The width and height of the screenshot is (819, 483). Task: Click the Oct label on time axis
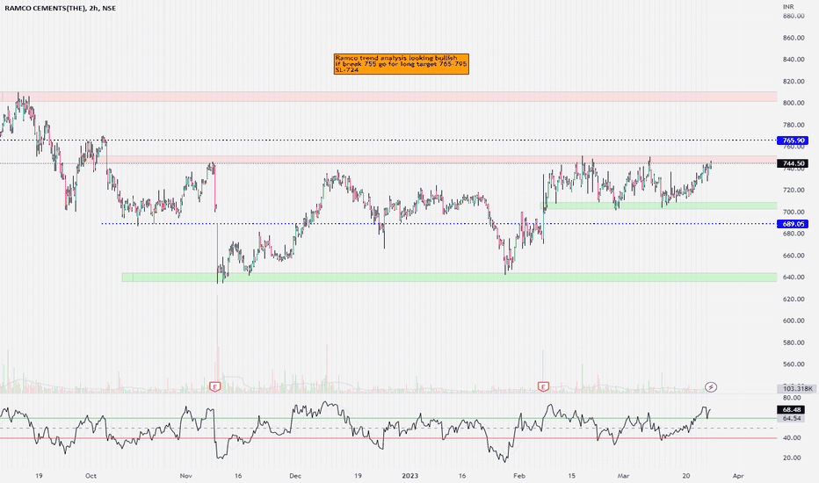pos(91,476)
